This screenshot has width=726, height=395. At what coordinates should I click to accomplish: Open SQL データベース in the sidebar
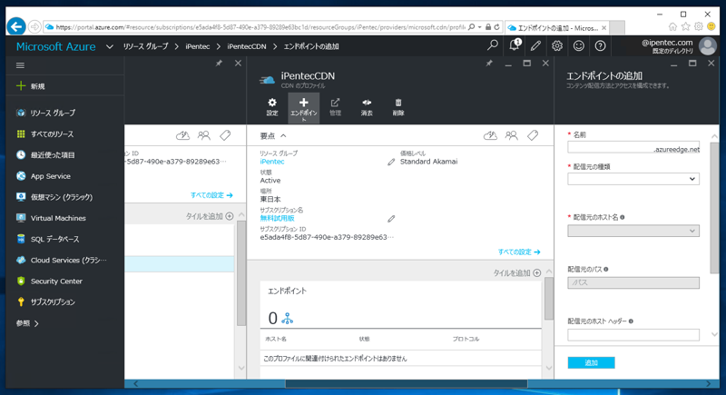pyautogui.click(x=64, y=239)
